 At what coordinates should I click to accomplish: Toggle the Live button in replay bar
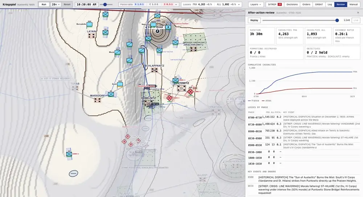356,20
